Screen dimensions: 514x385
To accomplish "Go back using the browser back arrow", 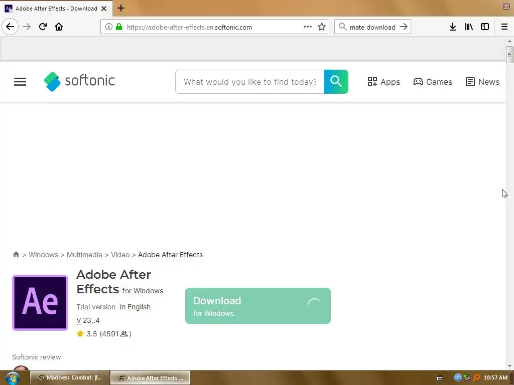I will (x=10, y=27).
